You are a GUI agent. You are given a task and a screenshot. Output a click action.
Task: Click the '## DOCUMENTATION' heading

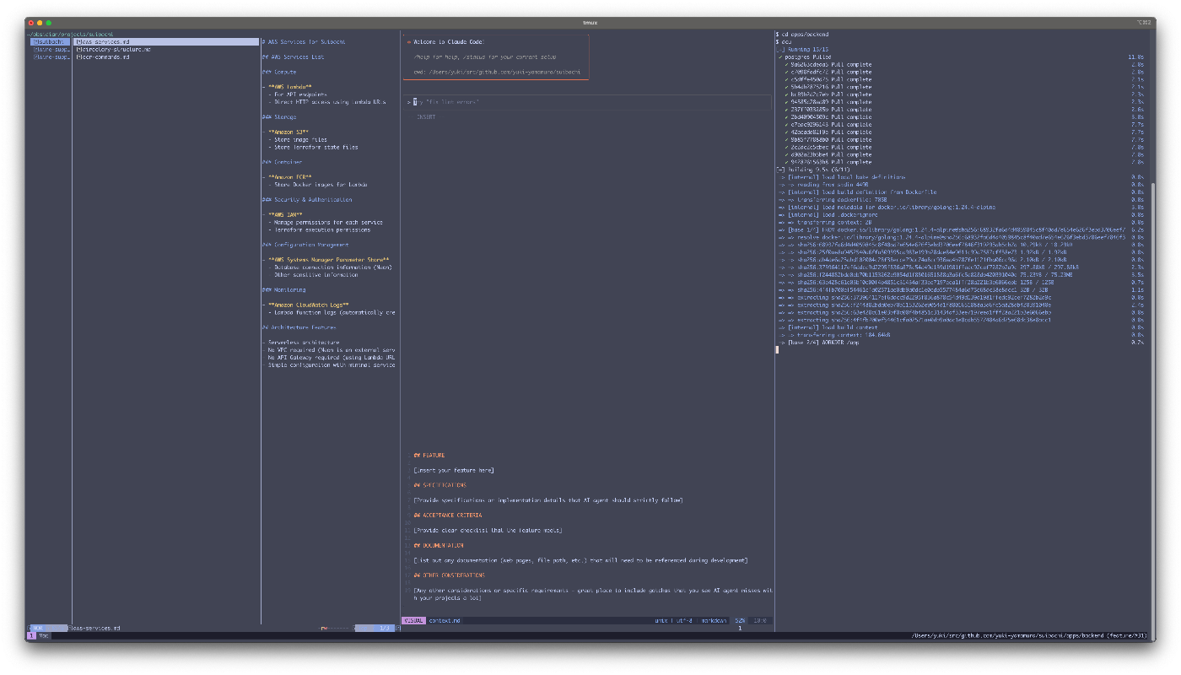pyautogui.click(x=438, y=546)
